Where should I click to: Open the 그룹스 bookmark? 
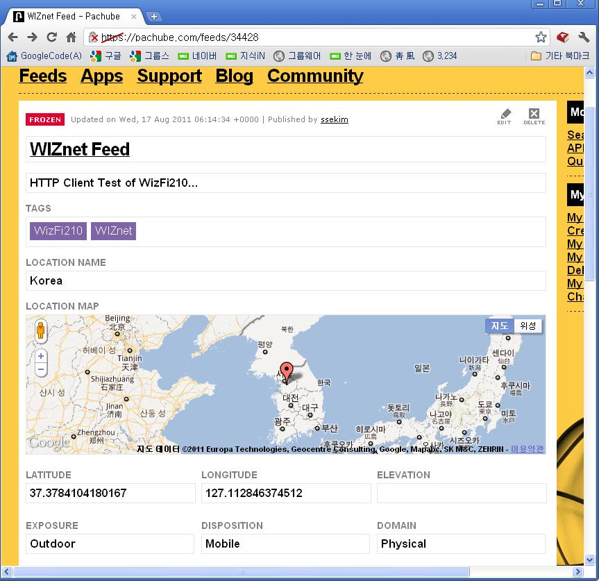click(149, 56)
